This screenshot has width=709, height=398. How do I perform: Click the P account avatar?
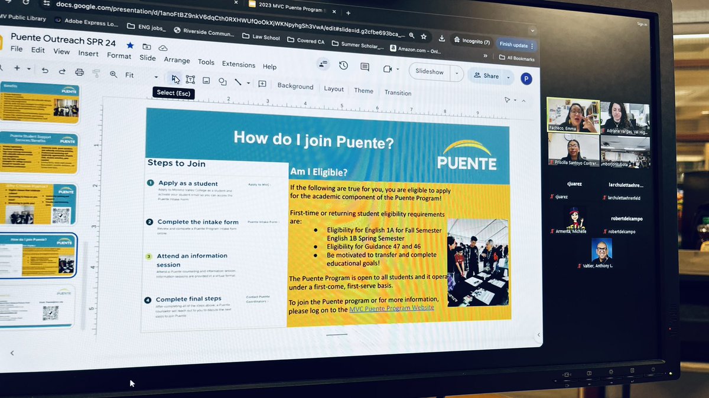[526, 78]
